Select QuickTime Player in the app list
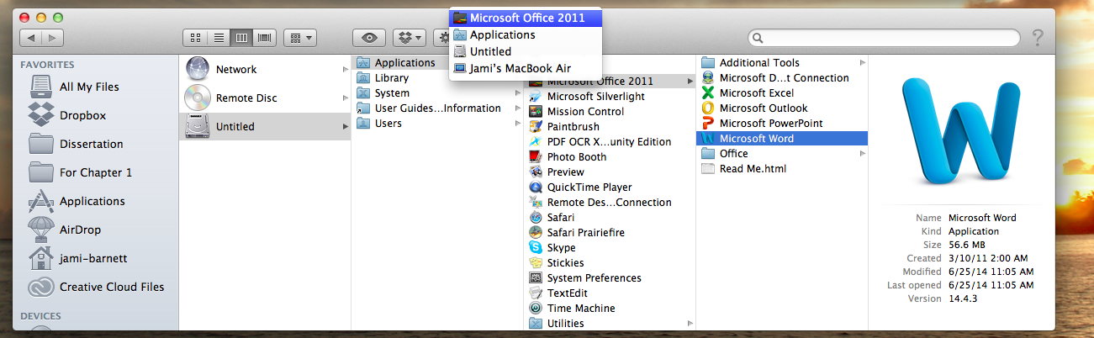 tap(610, 187)
